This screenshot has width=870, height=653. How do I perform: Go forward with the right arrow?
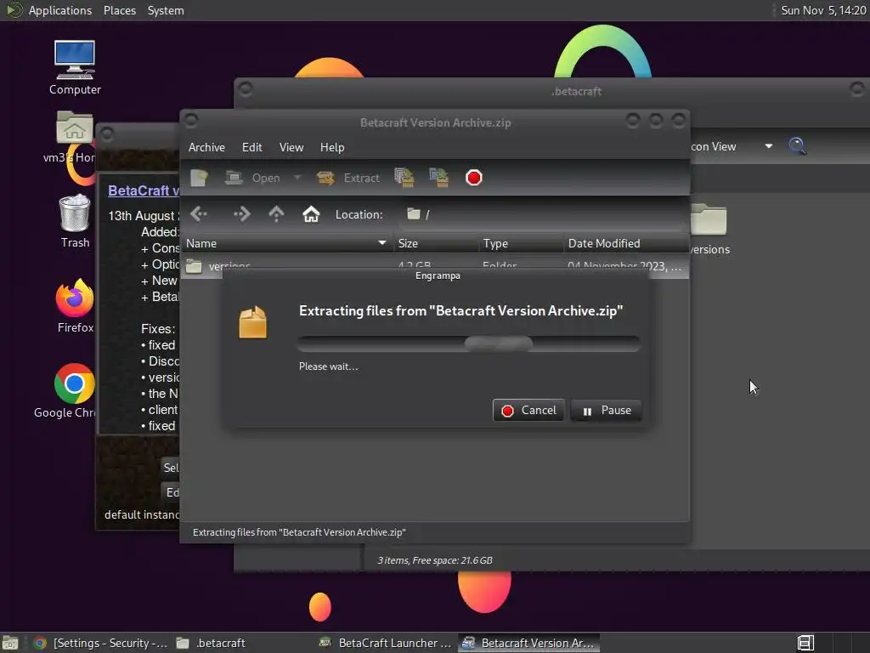point(242,213)
